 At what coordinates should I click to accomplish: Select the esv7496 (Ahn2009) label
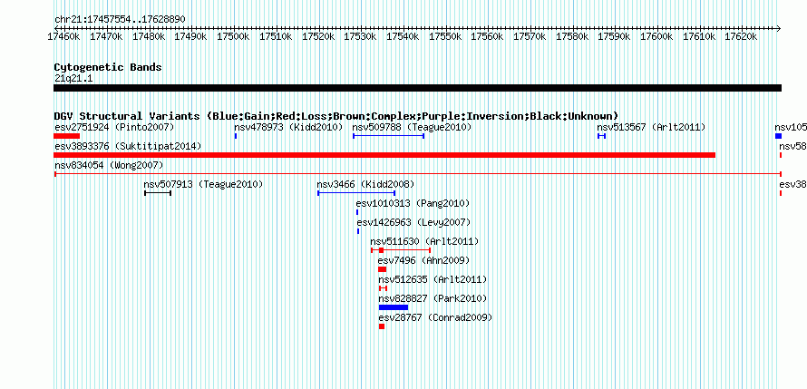coord(424,260)
